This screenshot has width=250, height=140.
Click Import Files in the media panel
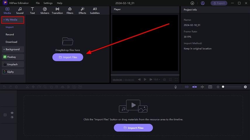[x=68, y=57]
